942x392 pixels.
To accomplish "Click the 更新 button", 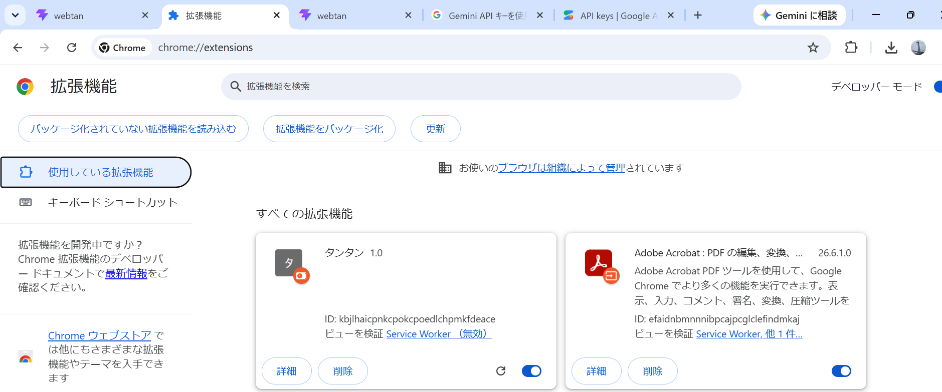I will point(436,129).
